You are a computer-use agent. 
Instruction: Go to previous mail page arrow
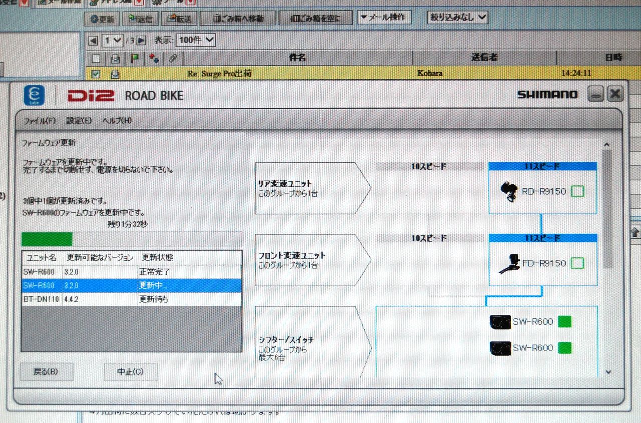(x=93, y=41)
